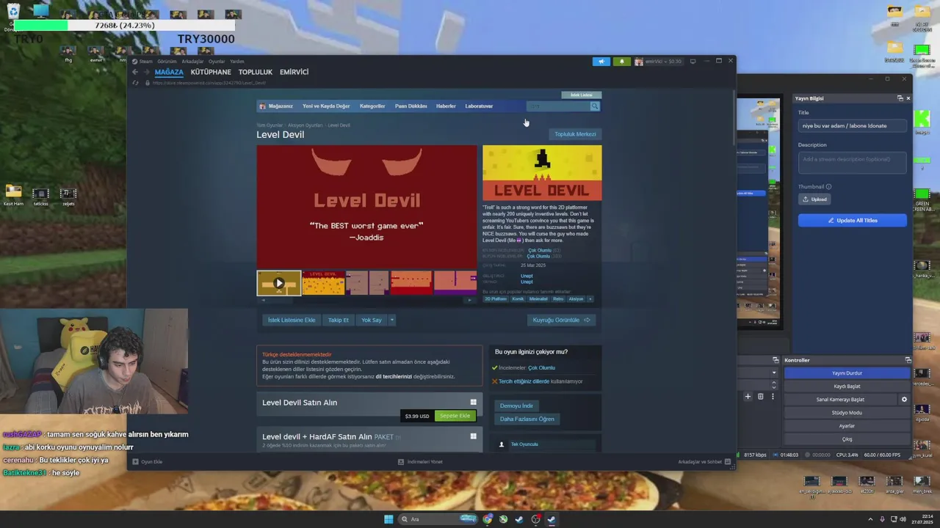Click İstek Listesine Ekle button
Viewport: 940px width, 528px height.
[292, 320]
